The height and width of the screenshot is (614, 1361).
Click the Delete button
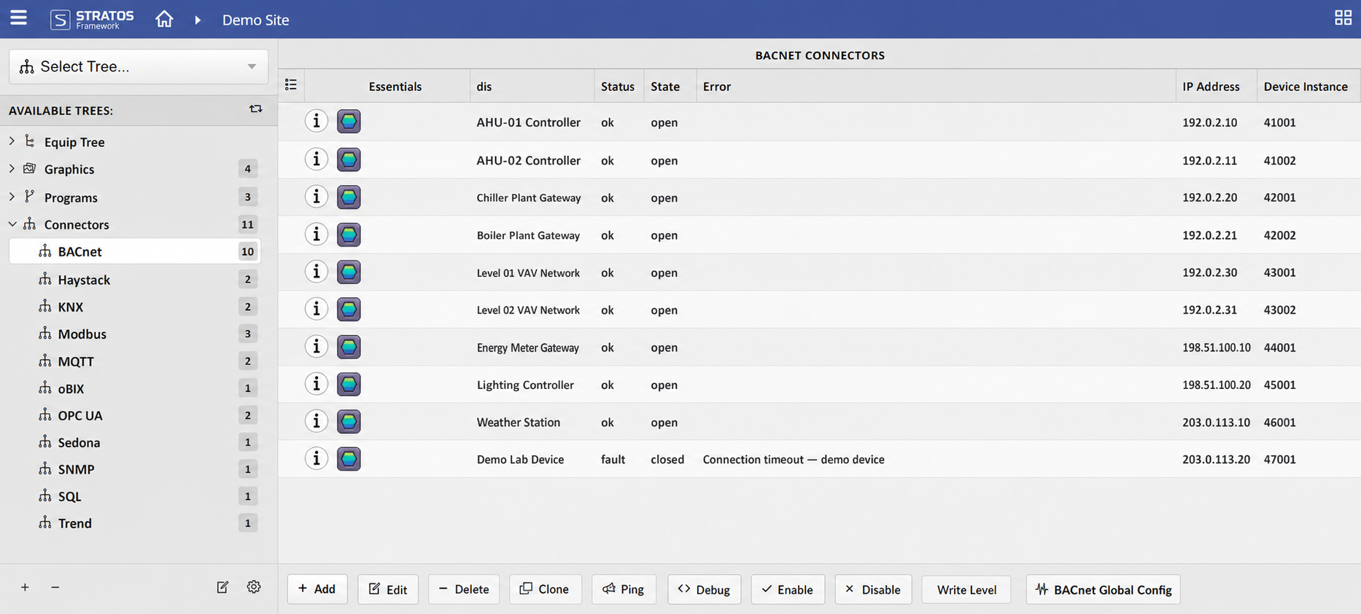pyautogui.click(x=464, y=589)
